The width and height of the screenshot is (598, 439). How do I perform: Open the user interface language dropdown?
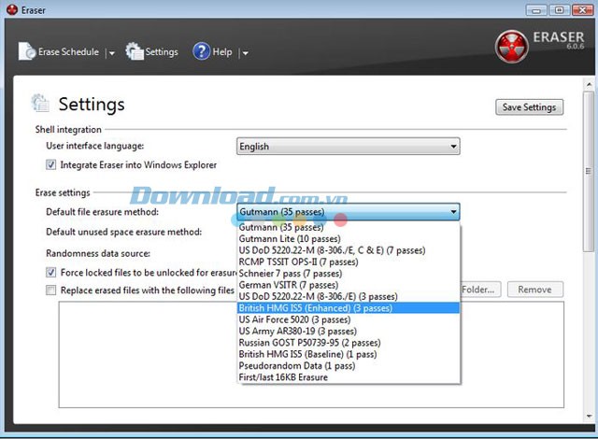coord(348,147)
